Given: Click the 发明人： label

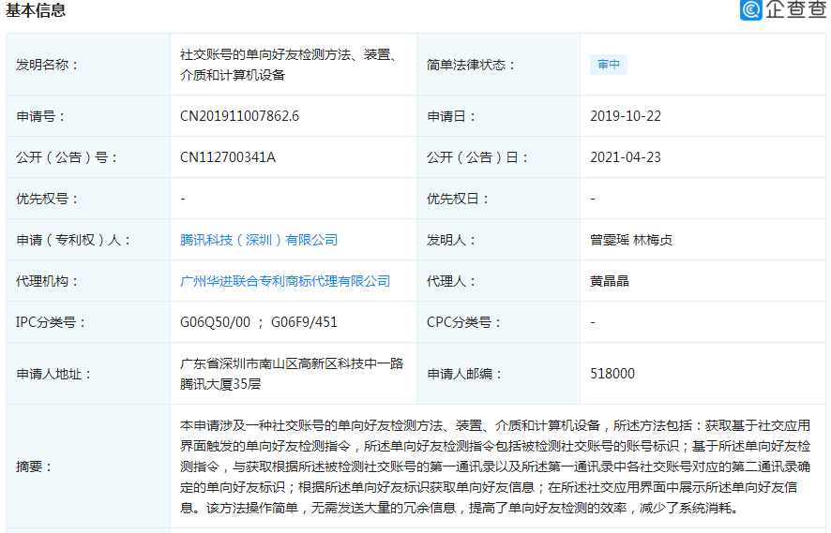Looking at the screenshot, I should click(x=451, y=240).
